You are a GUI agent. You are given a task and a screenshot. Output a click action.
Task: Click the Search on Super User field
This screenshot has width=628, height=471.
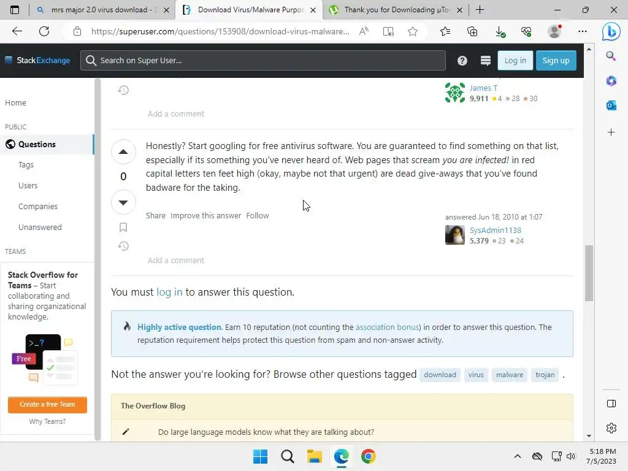[263, 61]
